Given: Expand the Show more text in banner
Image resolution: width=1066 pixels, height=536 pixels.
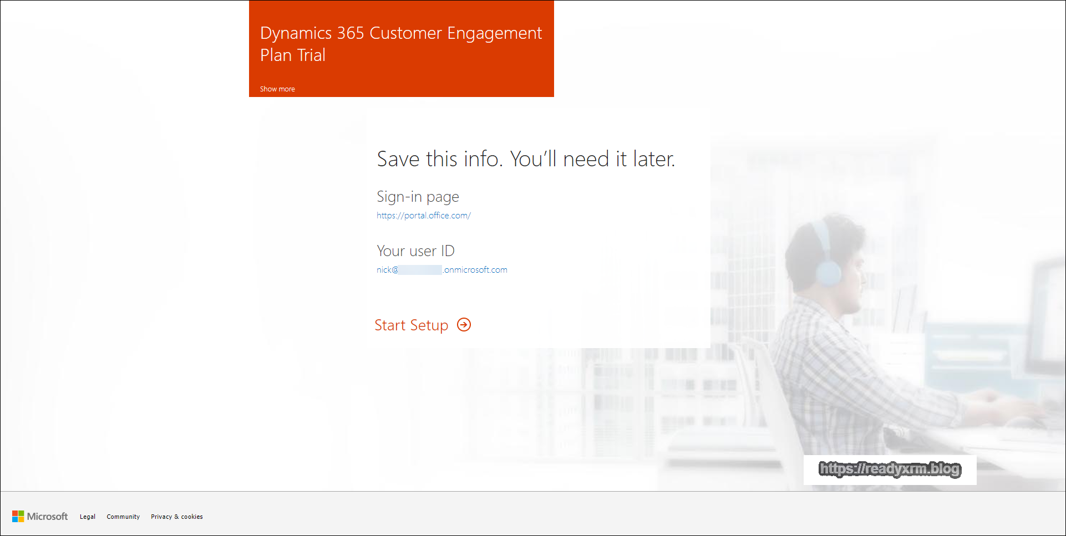Looking at the screenshot, I should [x=277, y=89].
